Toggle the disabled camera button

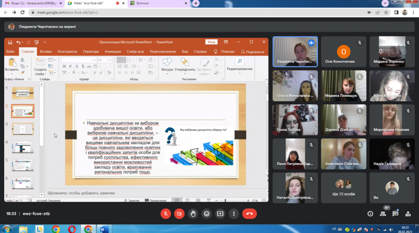pos(179,214)
